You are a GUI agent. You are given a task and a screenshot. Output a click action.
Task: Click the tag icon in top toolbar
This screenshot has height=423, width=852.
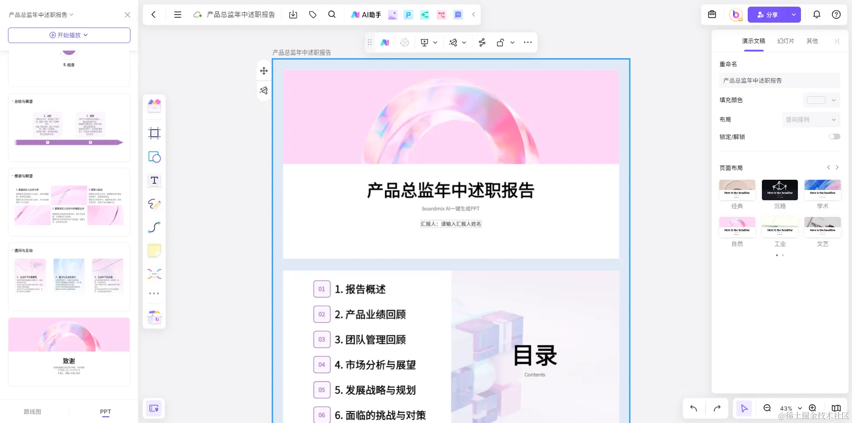[312, 15]
